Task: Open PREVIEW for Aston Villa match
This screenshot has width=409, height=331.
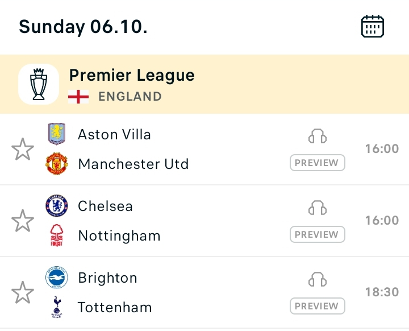Action: click(318, 163)
